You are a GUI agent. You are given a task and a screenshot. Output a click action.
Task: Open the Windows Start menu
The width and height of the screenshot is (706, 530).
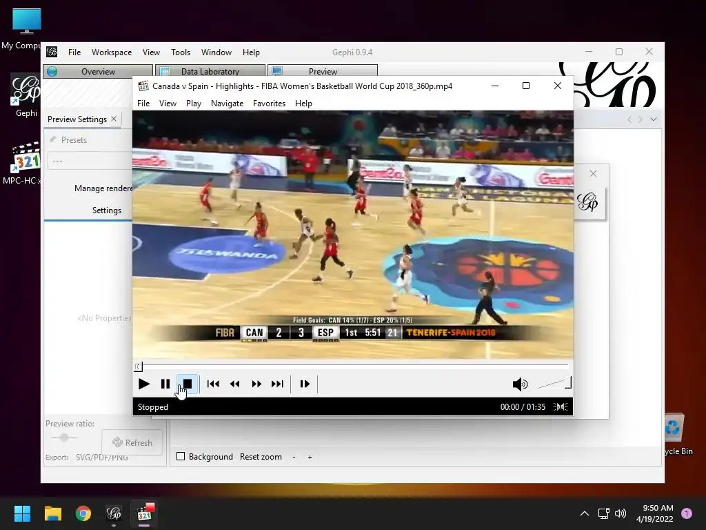(x=22, y=513)
